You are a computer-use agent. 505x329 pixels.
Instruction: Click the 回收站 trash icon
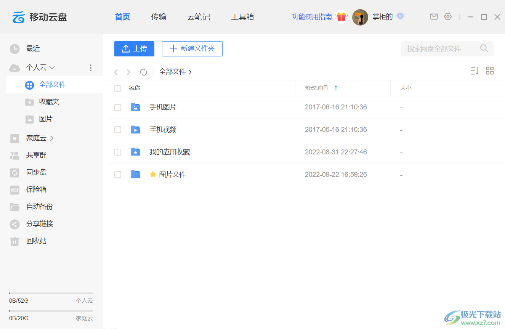(x=14, y=241)
